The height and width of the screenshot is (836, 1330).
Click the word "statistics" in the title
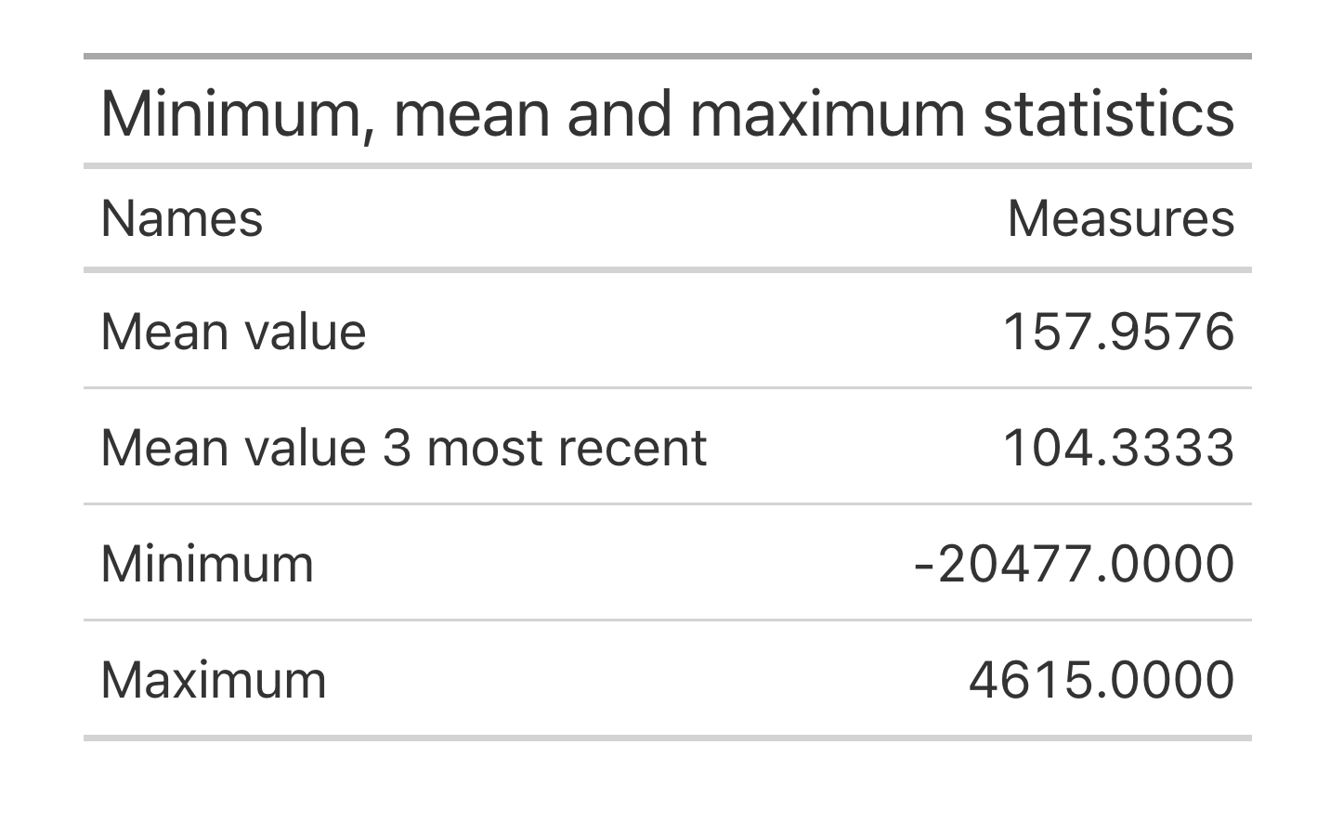(x=1108, y=113)
